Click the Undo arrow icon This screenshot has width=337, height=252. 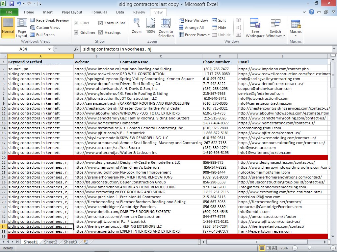pos(19,4)
